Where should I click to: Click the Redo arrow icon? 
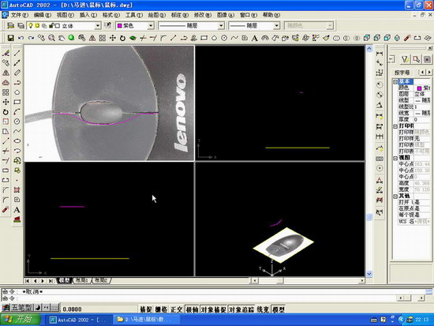point(31,38)
